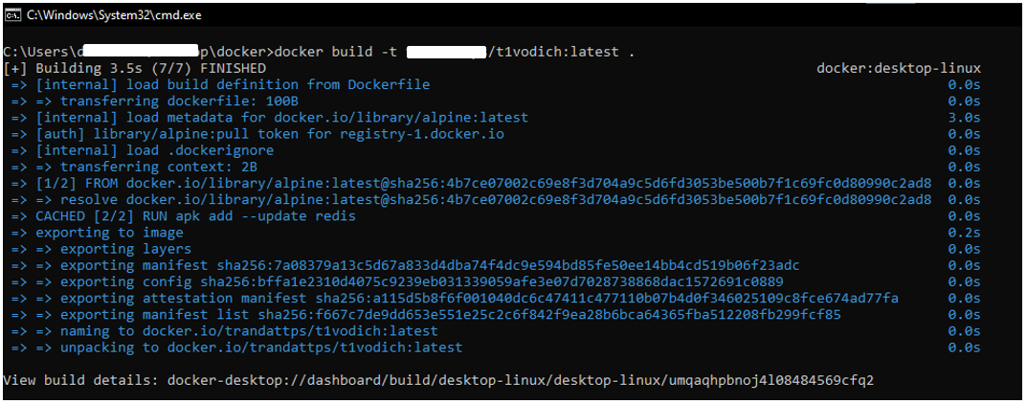Click the "[auth] library/alpine:pull token" line
This screenshot has width=1027, height=404.
pos(257,134)
